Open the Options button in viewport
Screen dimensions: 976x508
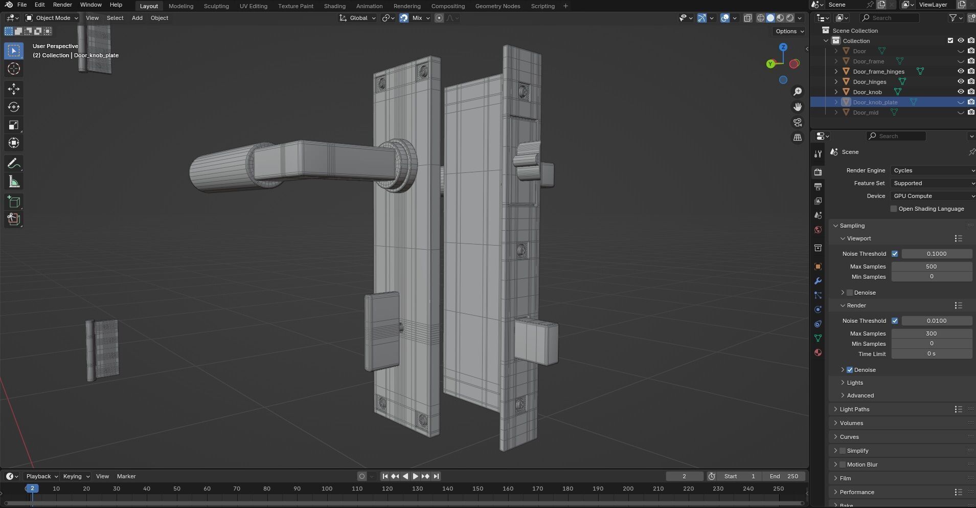(789, 31)
